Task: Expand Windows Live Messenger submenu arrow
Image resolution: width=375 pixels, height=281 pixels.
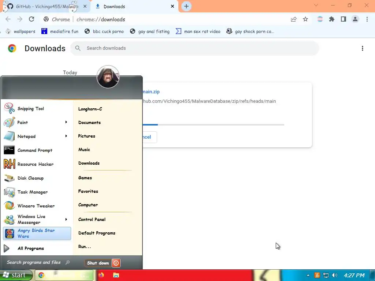Action: click(66, 220)
